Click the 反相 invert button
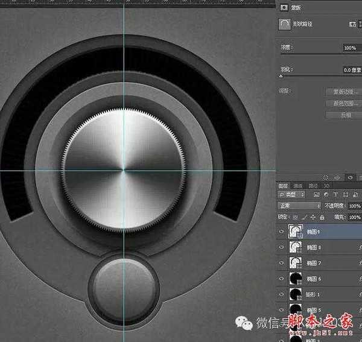This screenshot has width=362, height=342. 346,114
